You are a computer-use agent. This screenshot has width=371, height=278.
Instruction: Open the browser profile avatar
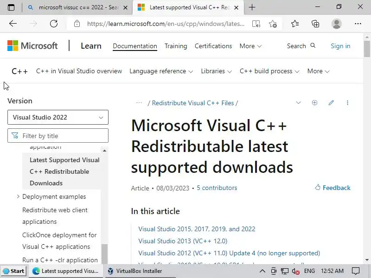[x=336, y=24]
